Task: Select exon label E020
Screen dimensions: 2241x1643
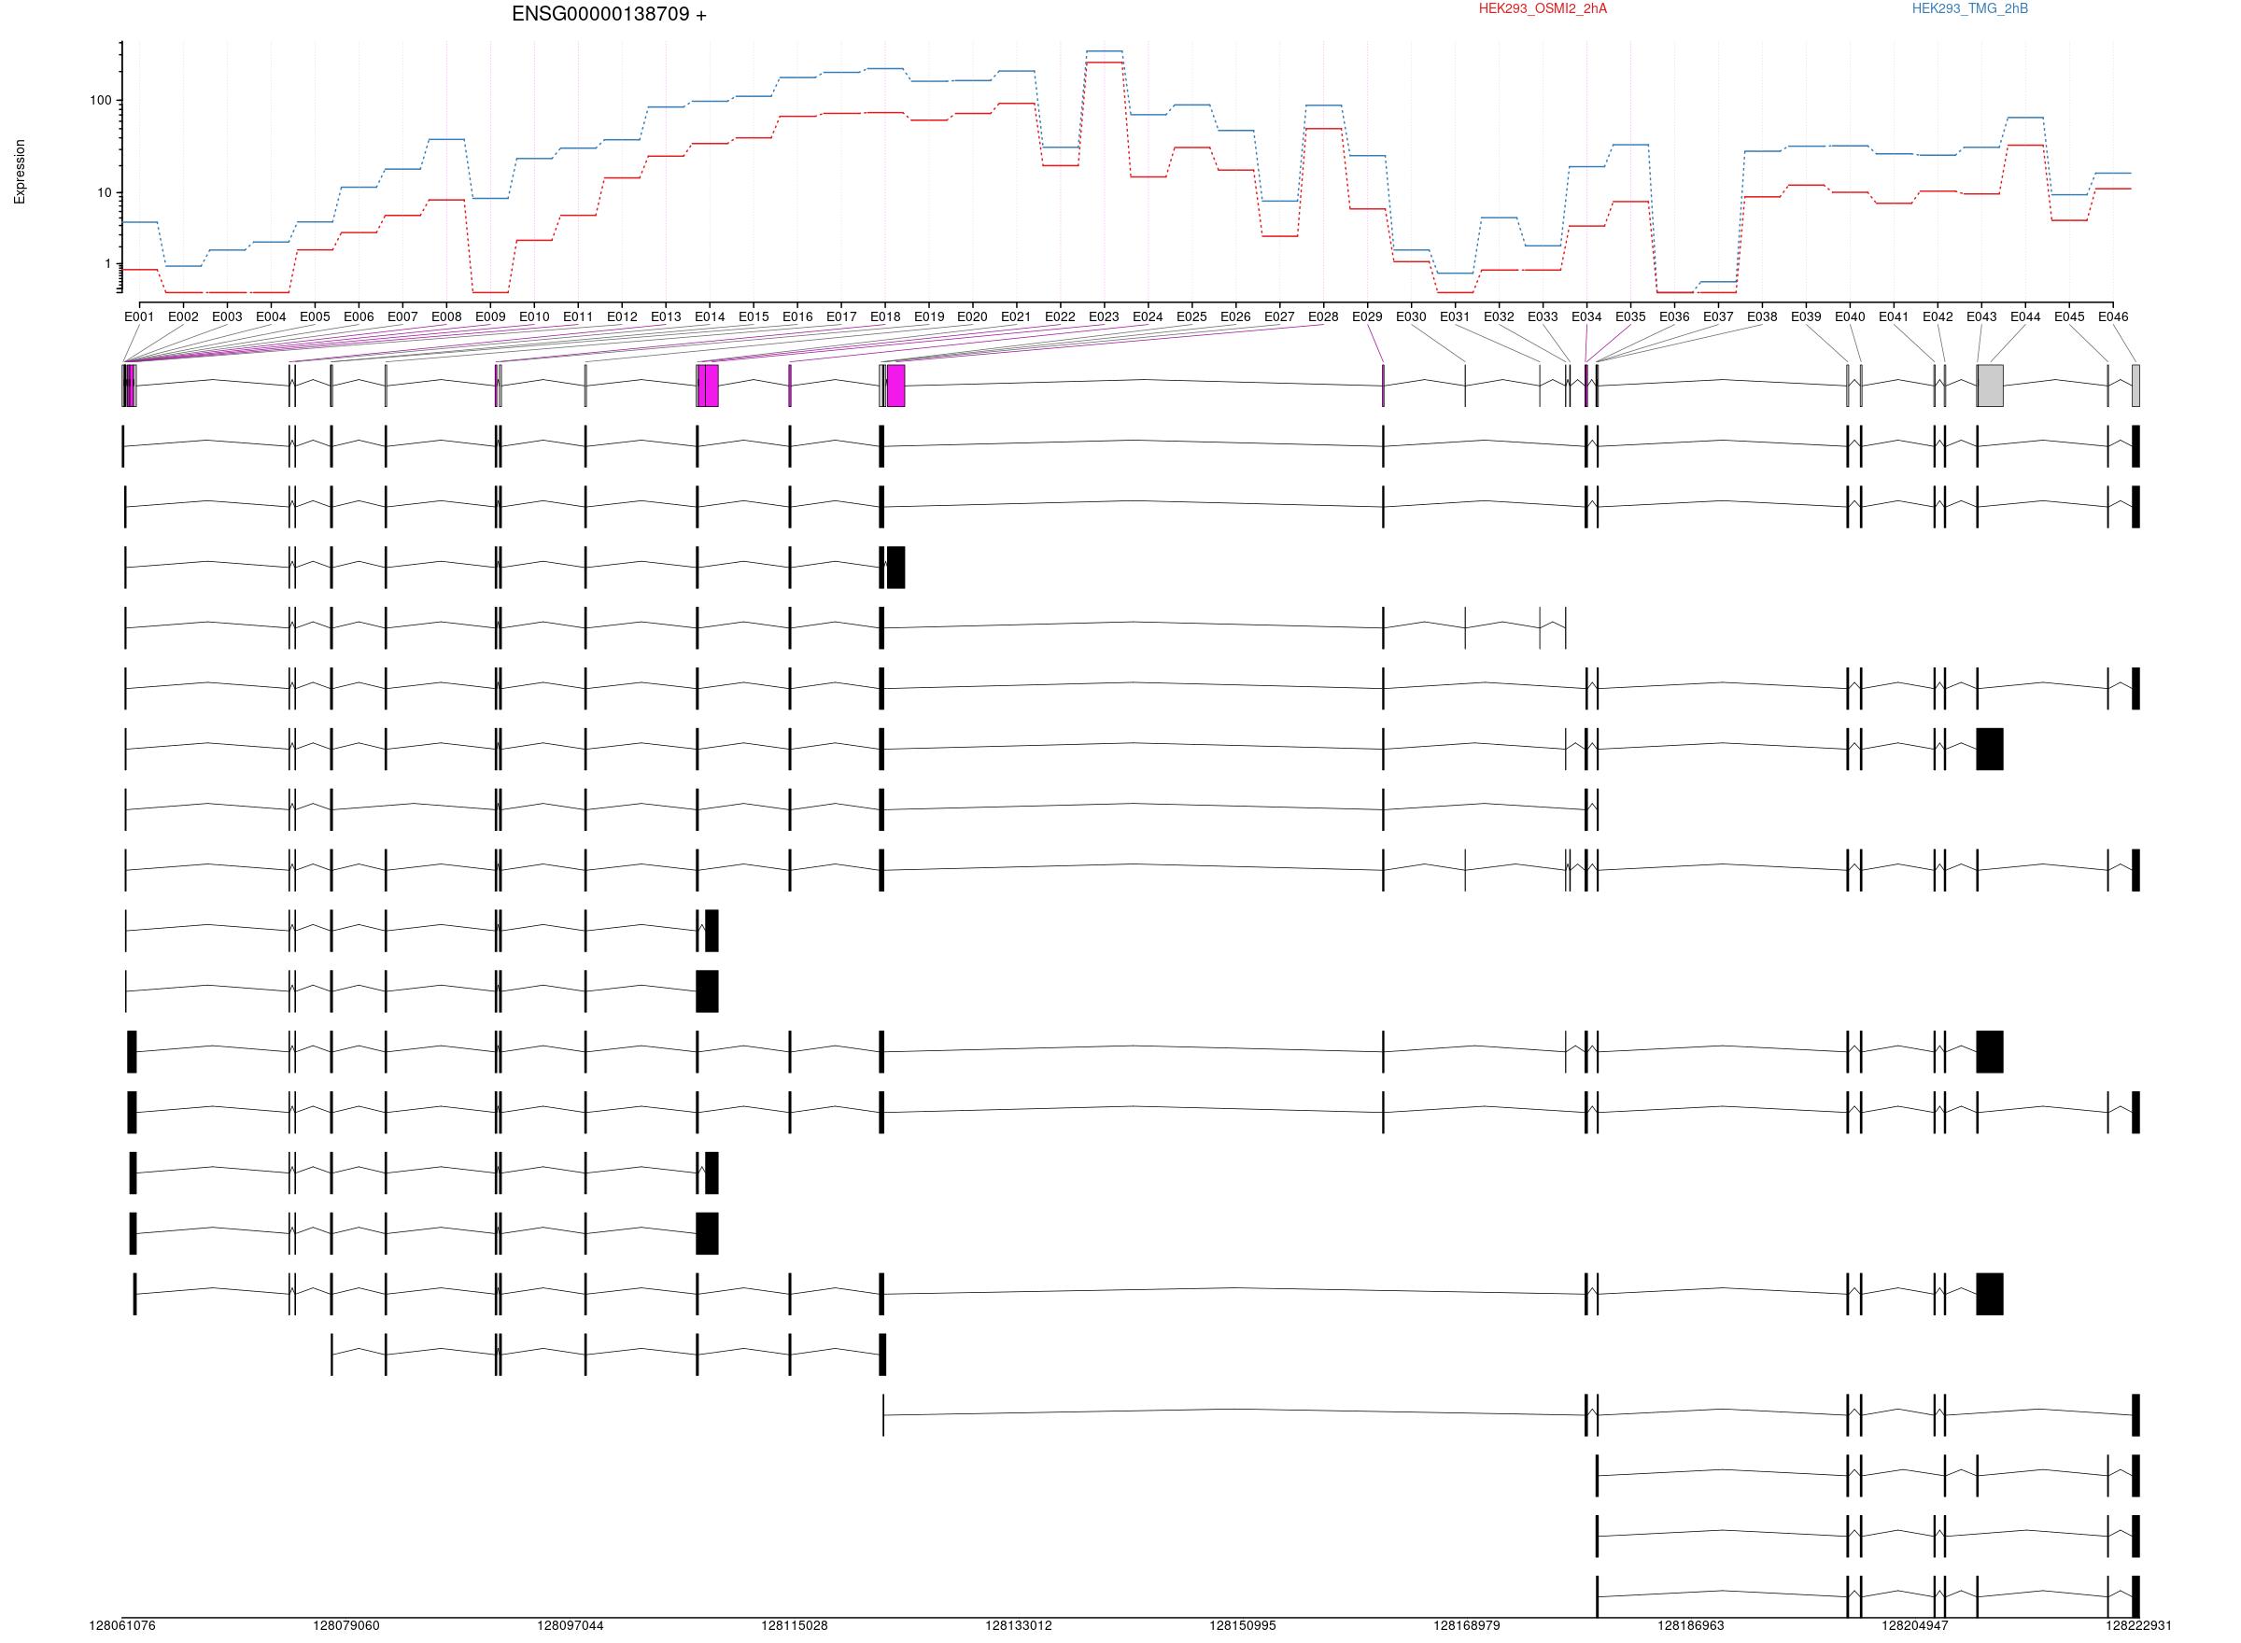Action: (x=973, y=317)
